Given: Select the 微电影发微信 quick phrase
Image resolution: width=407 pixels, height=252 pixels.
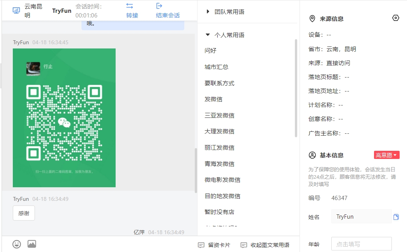Looking at the screenshot, I should pos(222,180).
